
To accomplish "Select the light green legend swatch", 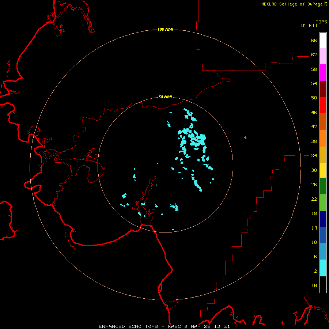I will 323,203.
